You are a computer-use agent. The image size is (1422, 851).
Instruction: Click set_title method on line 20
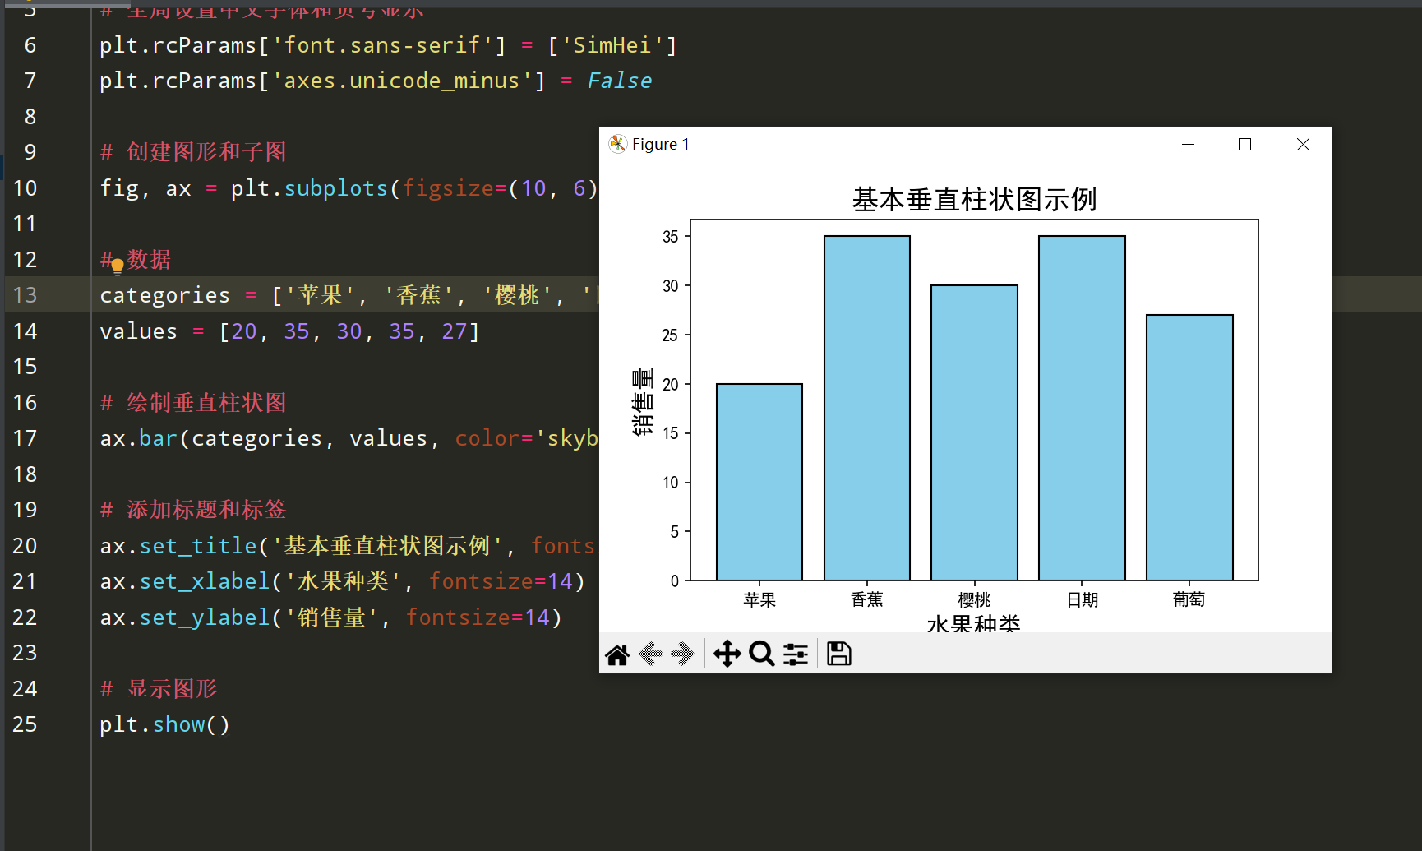pos(198,546)
